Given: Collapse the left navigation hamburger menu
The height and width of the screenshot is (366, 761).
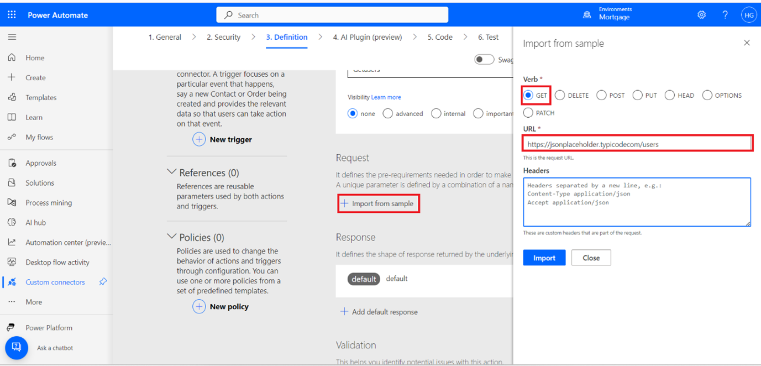Looking at the screenshot, I should click(x=12, y=37).
